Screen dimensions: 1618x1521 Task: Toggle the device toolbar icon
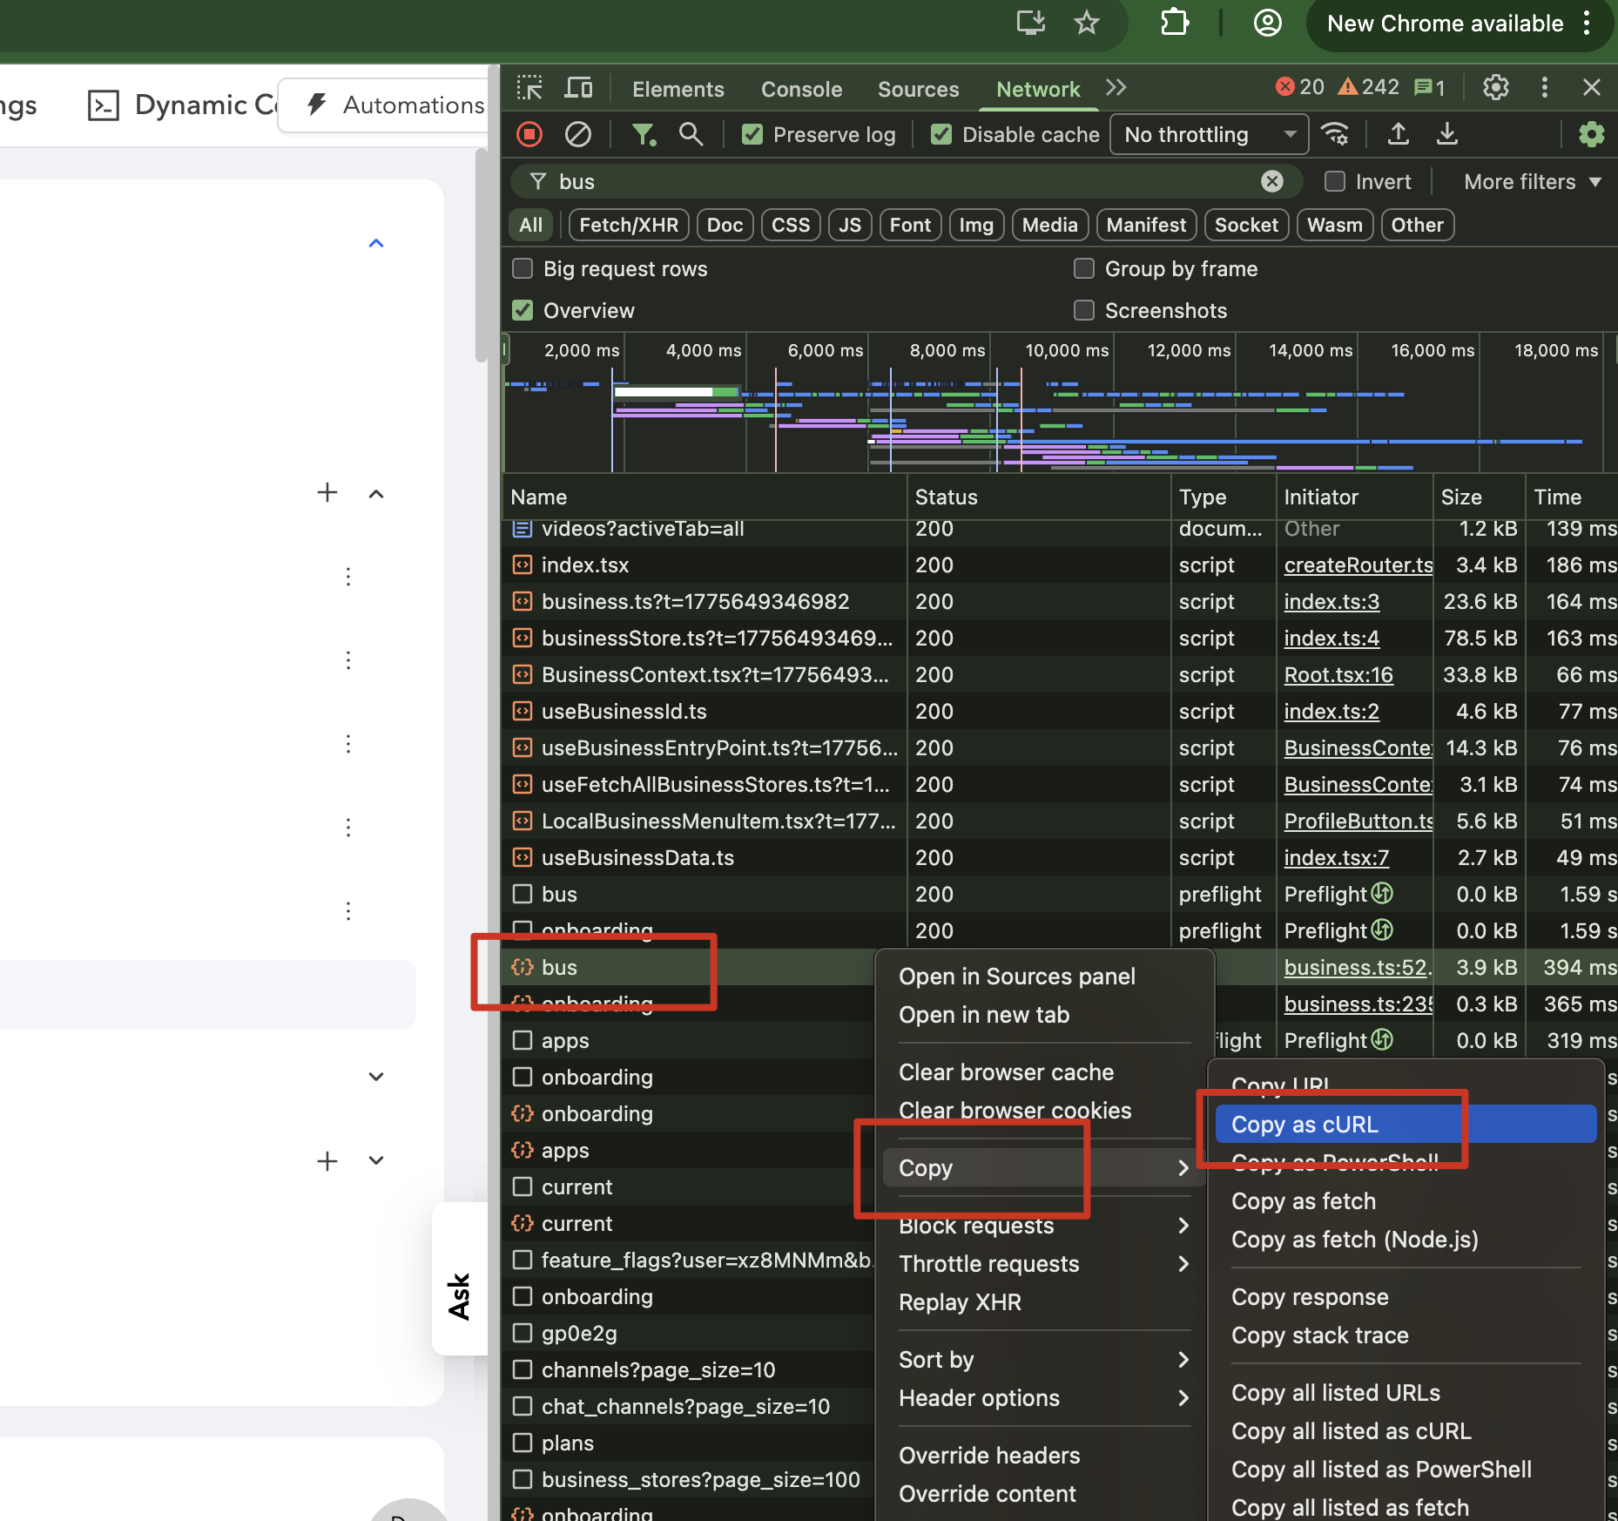(x=578, y=88)
